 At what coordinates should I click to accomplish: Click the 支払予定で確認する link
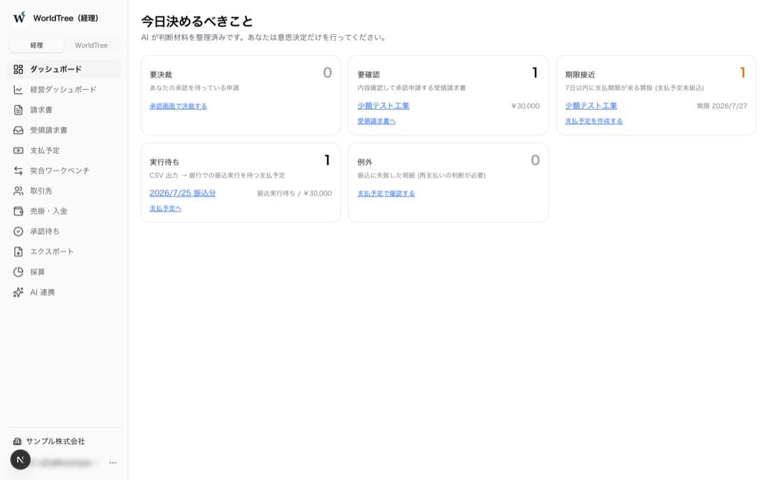[x=386, y=193]
